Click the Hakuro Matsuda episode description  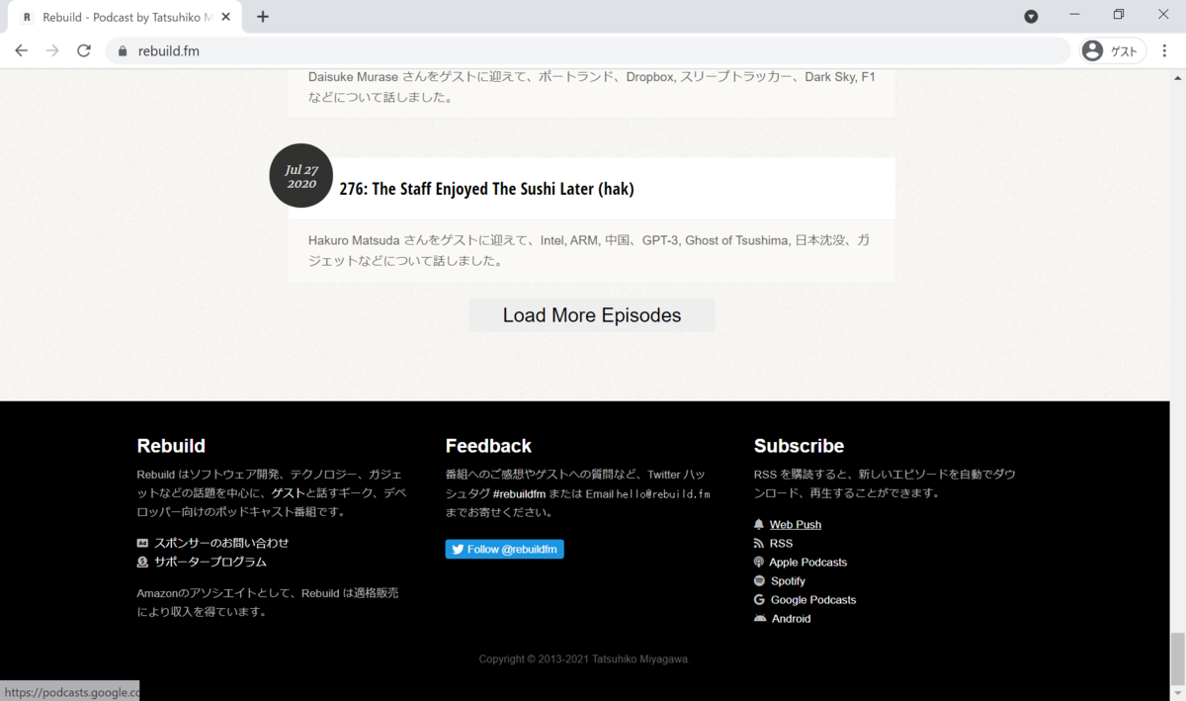coord(589,251)
